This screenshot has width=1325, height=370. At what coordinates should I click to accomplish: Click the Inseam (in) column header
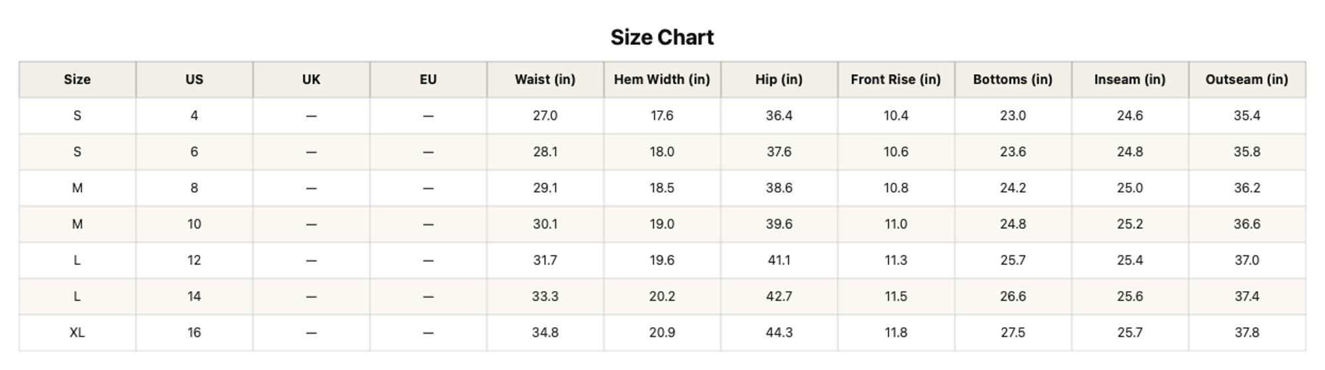1130,79
